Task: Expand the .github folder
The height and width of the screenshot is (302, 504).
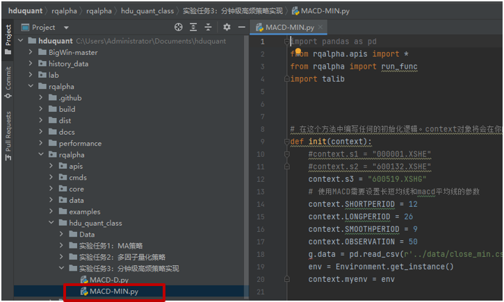Action: (41, 98)
